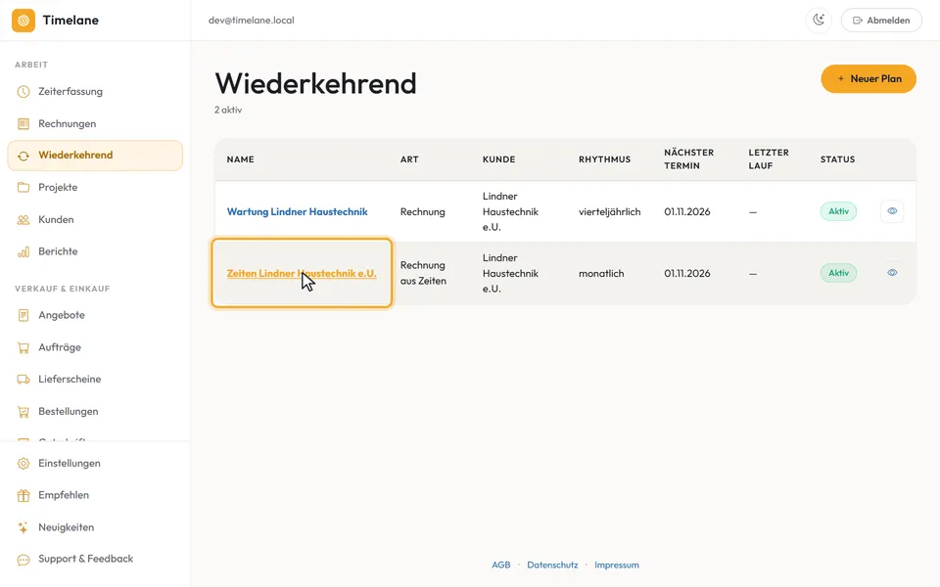The image size is (940, 587).
Task: Click the KUNDE column header
Action: click(498, 159)
